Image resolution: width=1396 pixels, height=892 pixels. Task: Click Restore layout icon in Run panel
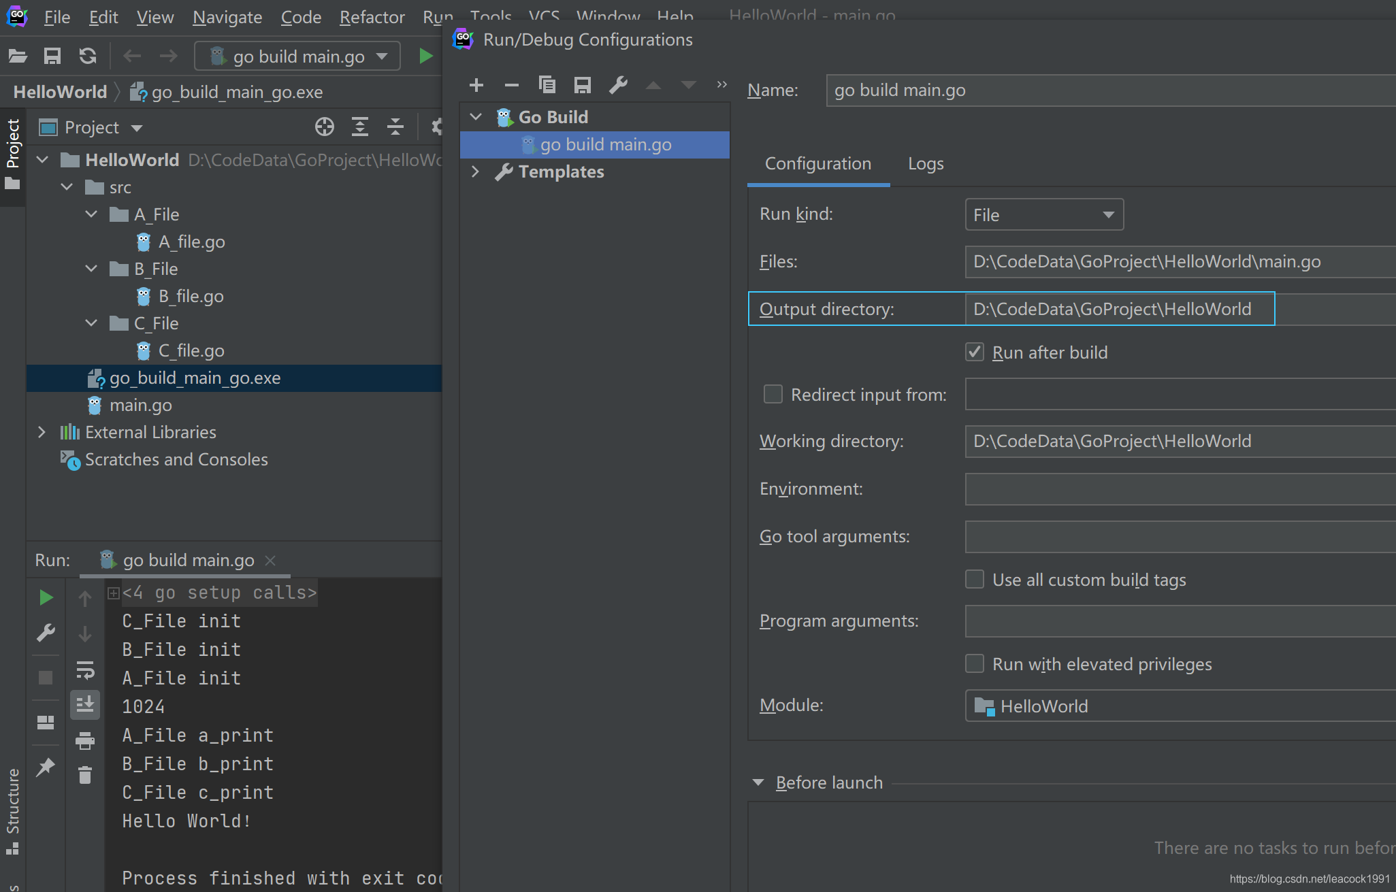pos(46,722)
